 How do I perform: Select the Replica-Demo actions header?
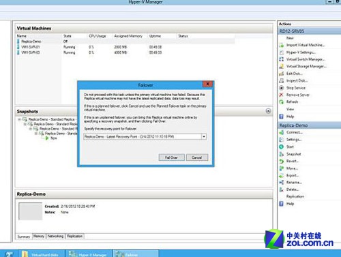(x=310, y=125)
